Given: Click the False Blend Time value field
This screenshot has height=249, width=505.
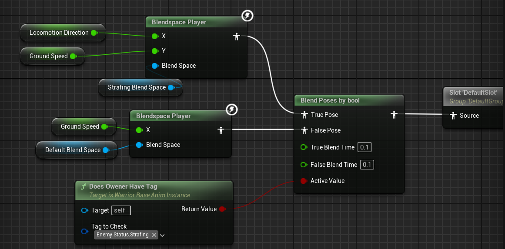Looking at the screenshot, I should (x=367, y=165).
